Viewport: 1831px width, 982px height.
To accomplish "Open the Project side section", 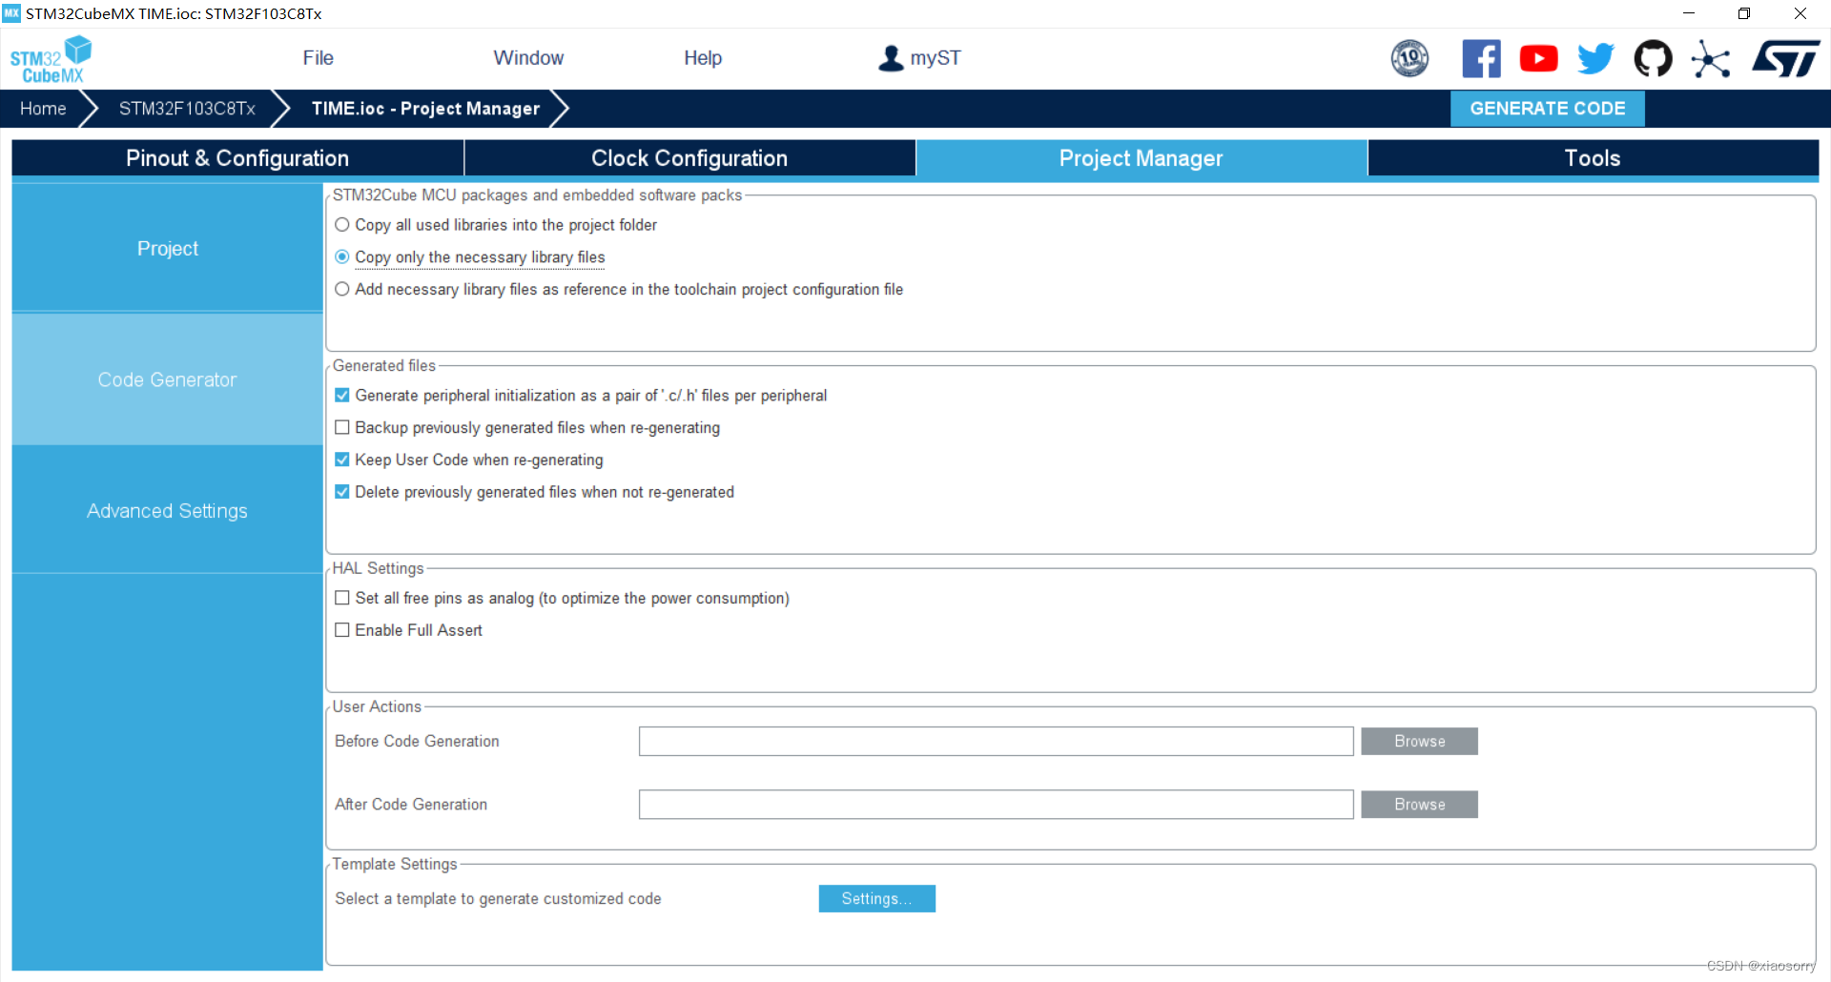I will pos(168,249).
